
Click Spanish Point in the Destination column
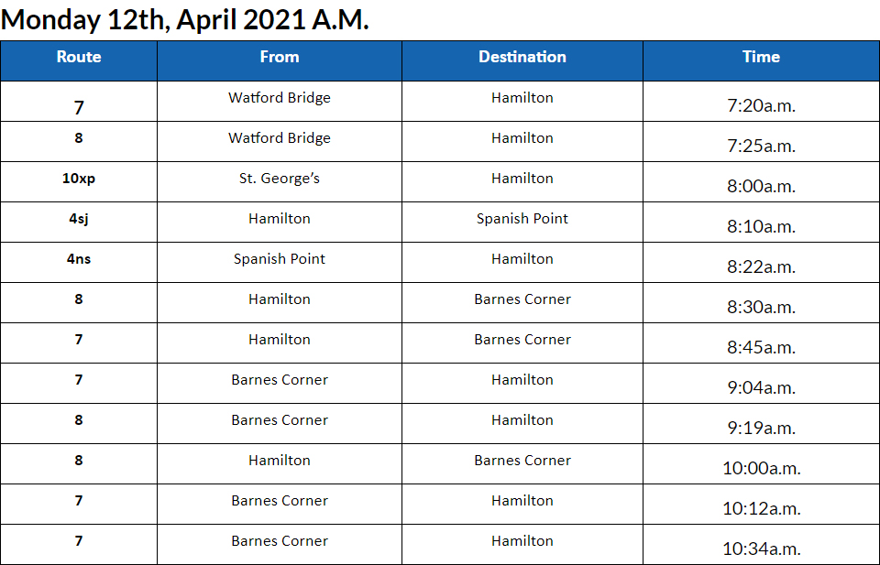pyautogui.click(x=522, y=219)
